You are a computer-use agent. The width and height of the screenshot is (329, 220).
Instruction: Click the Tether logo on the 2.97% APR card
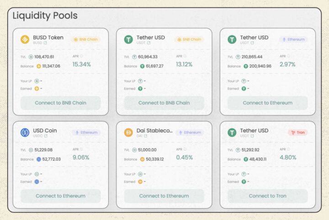(232, 39)
